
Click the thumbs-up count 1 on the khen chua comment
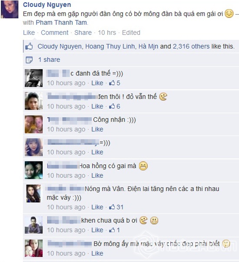[x=114, y=230]
